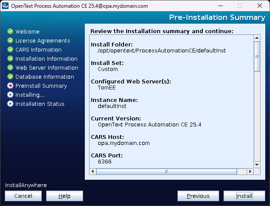Select the Installation Status step label
Screen dimensions: 270x206
pyautogui.click(x=40, y=104)
